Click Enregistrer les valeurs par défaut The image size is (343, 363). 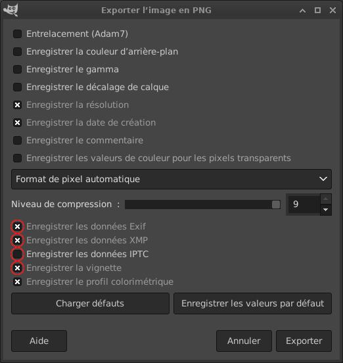pos(252,304)
